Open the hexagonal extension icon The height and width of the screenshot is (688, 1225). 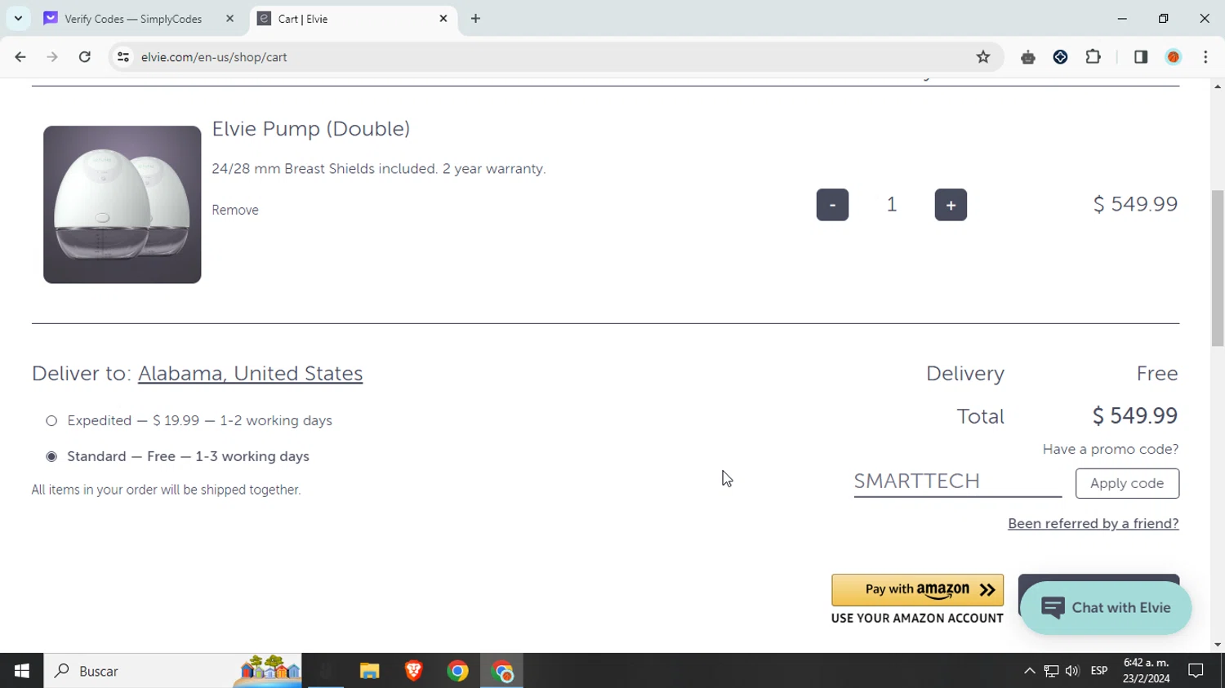1060,57
